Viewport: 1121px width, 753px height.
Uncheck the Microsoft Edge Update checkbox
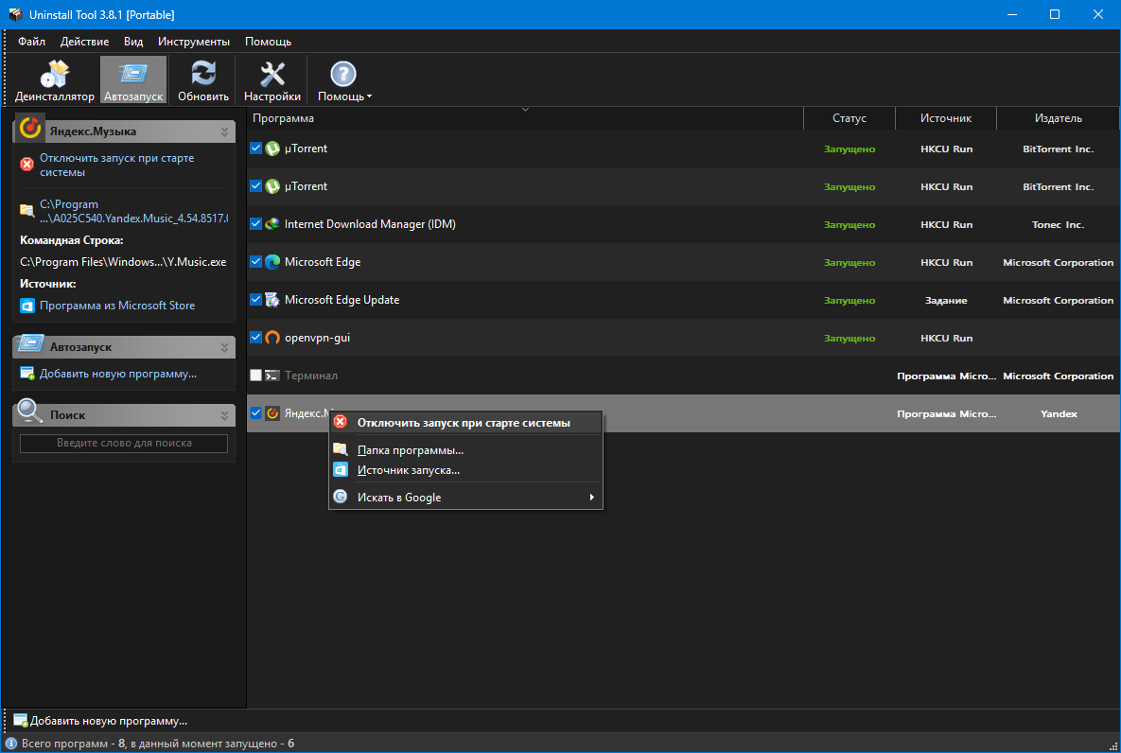click(255, 300)
